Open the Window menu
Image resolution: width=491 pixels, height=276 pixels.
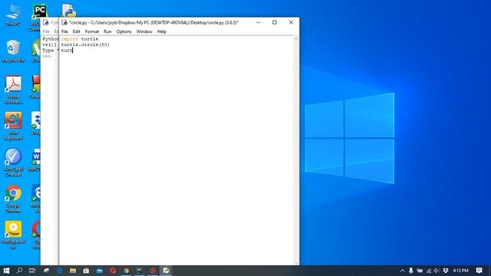(144, 31)
